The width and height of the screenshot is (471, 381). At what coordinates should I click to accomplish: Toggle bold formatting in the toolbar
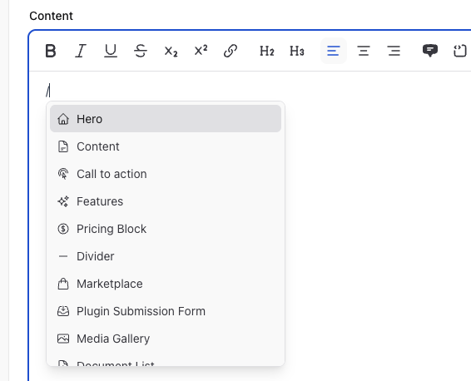coord(51,51)
